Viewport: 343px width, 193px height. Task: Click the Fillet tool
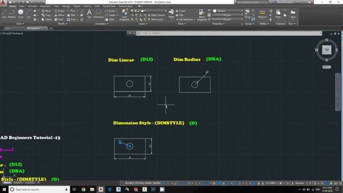tap(71, 15)
